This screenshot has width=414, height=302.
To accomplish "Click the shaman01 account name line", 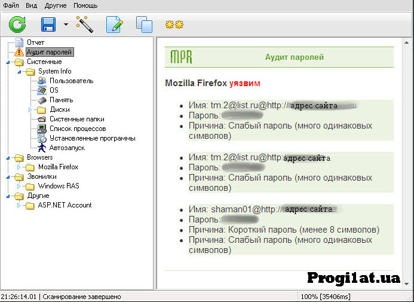I will [x=263, y=209].
